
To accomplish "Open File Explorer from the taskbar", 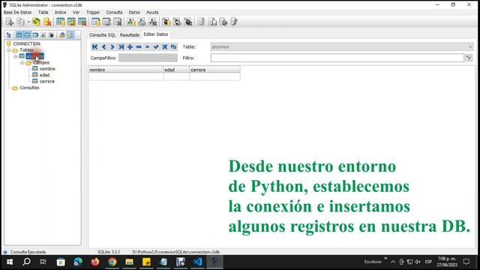I will pos(129,262).
